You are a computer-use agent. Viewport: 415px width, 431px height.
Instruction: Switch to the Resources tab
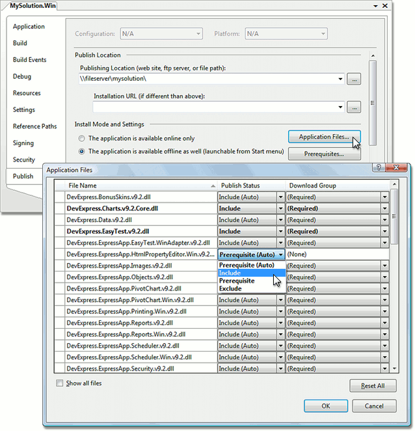27,93
